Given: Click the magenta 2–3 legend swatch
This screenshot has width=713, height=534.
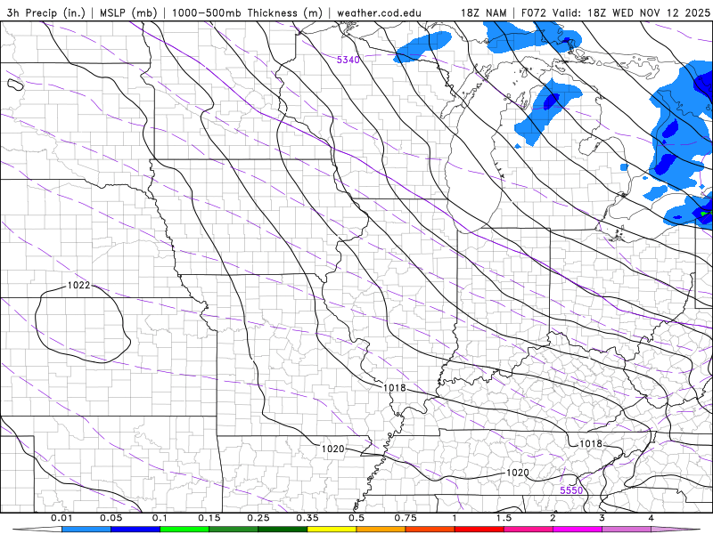Looking at the screenshot, I should pyautogui.click(x=578, y=530).
